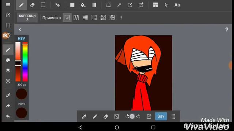Select the Text tool Aa

[177, 5]
